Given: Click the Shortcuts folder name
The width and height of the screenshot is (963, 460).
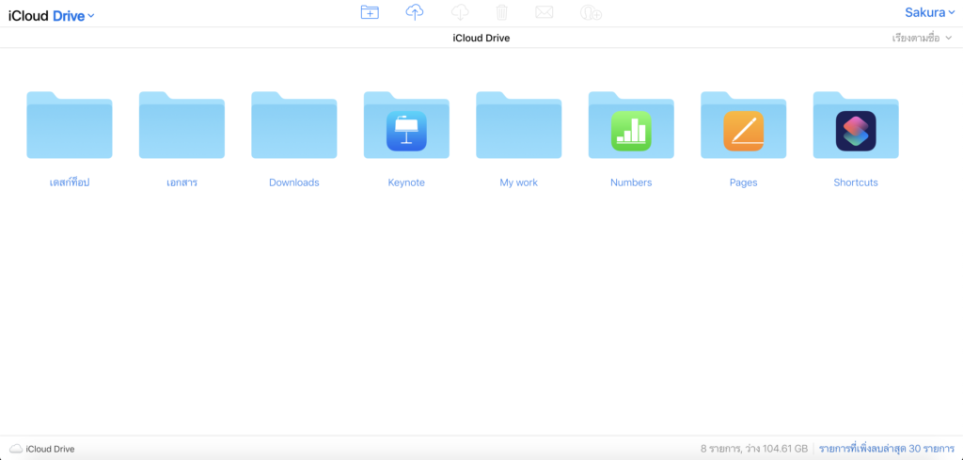Looking at the screenshot, I should (x=856, y=182).
